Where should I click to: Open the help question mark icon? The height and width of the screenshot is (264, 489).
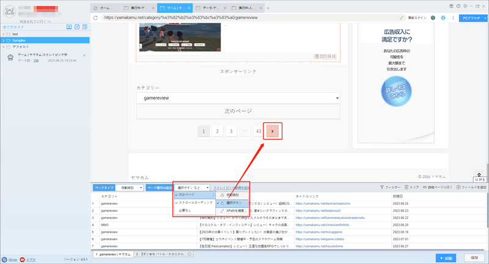point(458,6)
